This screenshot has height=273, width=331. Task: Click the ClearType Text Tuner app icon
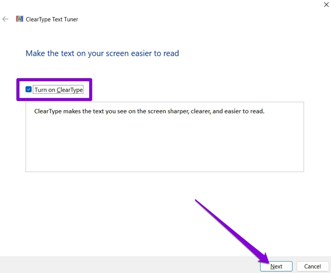coord(19,19)
